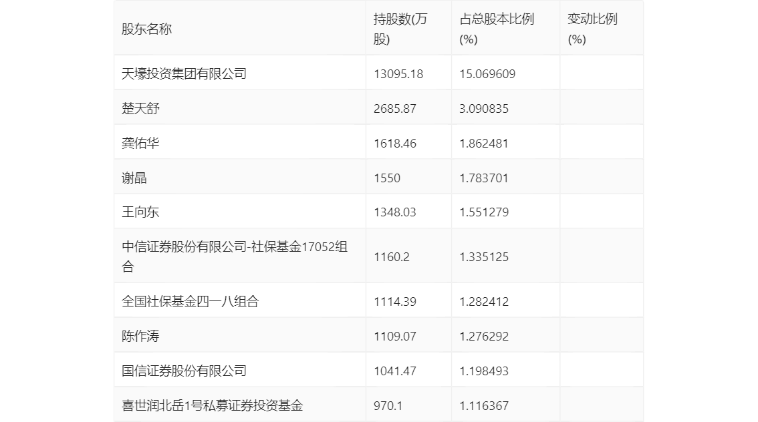Screen dimensions: 758x422
Task: Click percentage value 1.276292
Action: click(484, 337)
